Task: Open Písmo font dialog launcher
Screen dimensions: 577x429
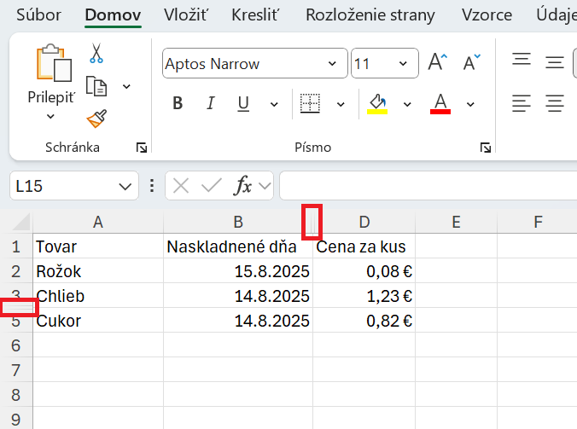Action: (486, 148)
